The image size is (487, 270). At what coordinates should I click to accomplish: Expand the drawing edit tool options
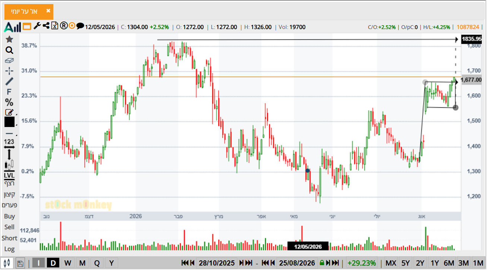pyautogui.click(x=9, y=112)
